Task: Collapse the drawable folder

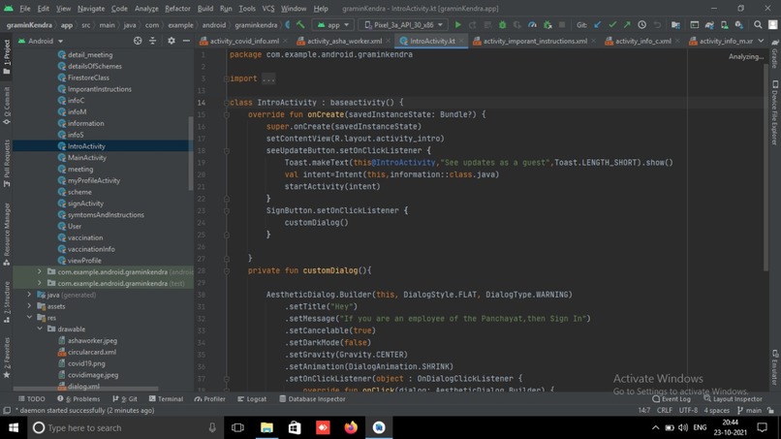Action: tap(40, 329)
